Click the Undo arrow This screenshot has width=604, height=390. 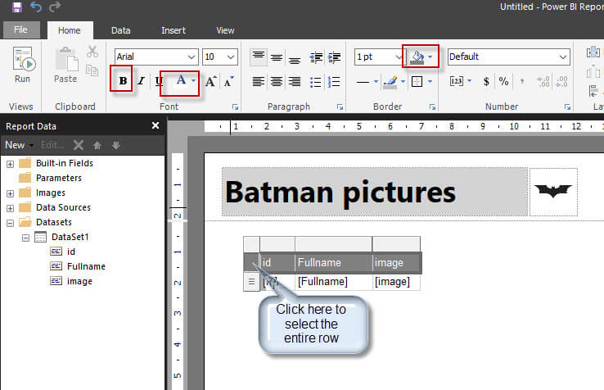tap(36, 7)
